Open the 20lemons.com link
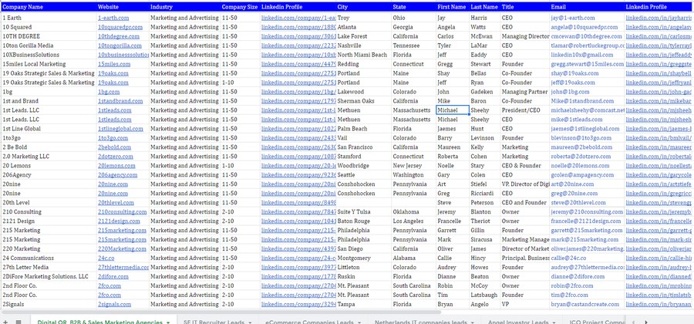Image resolution: width=694 pixels, height=324 pixels. coord(116,166)
